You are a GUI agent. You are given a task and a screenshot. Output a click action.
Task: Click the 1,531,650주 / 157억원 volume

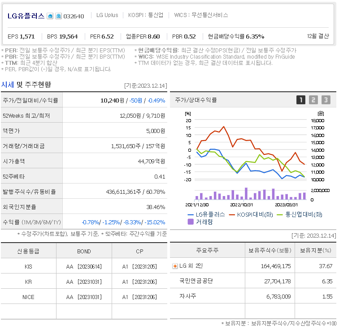(x=138, y=146)
